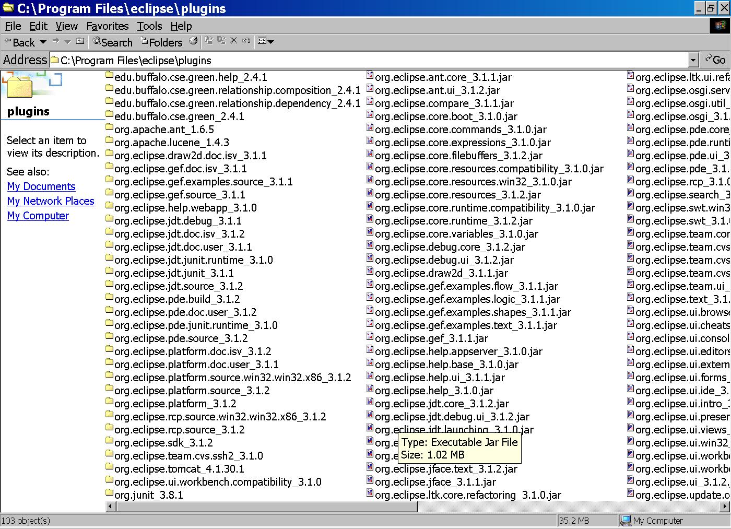The image size is (731, 529).
Task: Go up one folder level
Action: click(x=80, y=41)
